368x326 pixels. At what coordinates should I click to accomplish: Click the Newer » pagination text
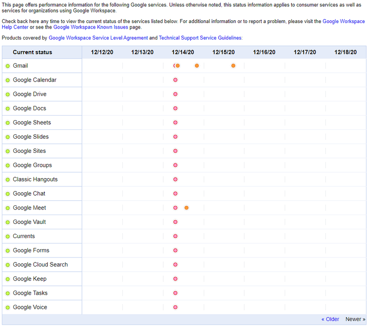click(355, 319)
